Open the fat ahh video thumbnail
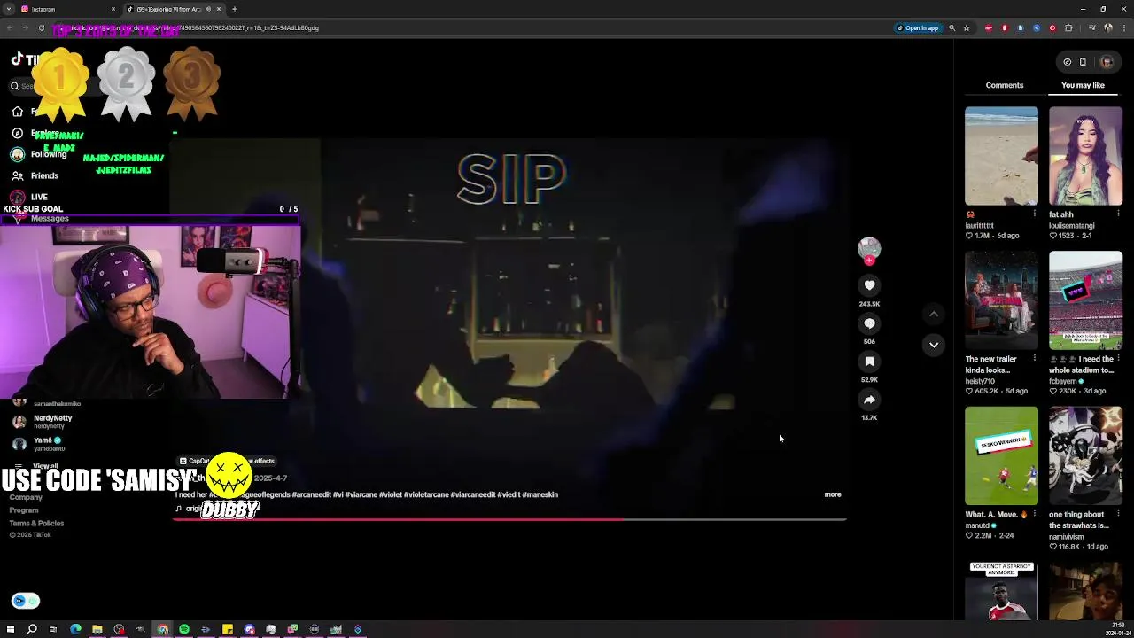The height and width of the screenshot is (638, 1134). [1085, 156]
